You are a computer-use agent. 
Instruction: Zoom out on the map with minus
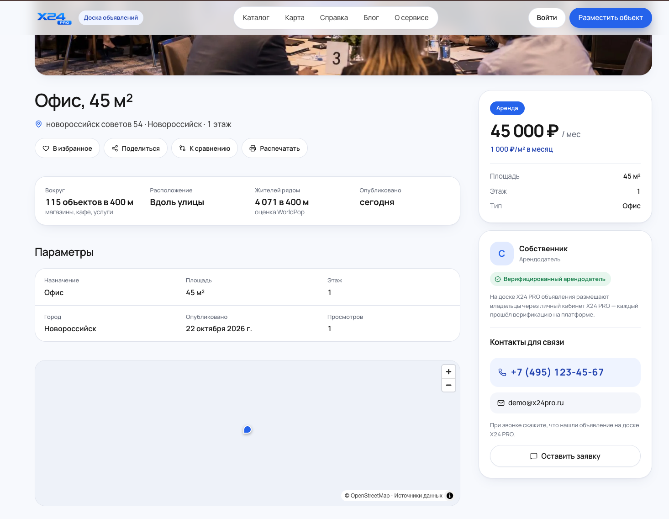coord(448,385)
